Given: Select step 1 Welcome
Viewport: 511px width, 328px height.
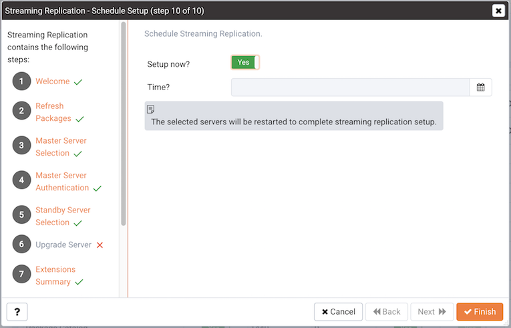Looking at the screenshot, I should [x=53, y=81].
